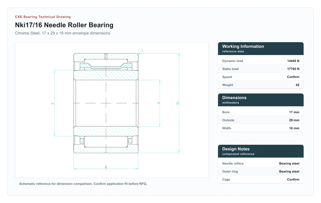Viewport: 321px width, 203px height.
Task: Click the 'reference data' subheading
Action: (233, 51)
